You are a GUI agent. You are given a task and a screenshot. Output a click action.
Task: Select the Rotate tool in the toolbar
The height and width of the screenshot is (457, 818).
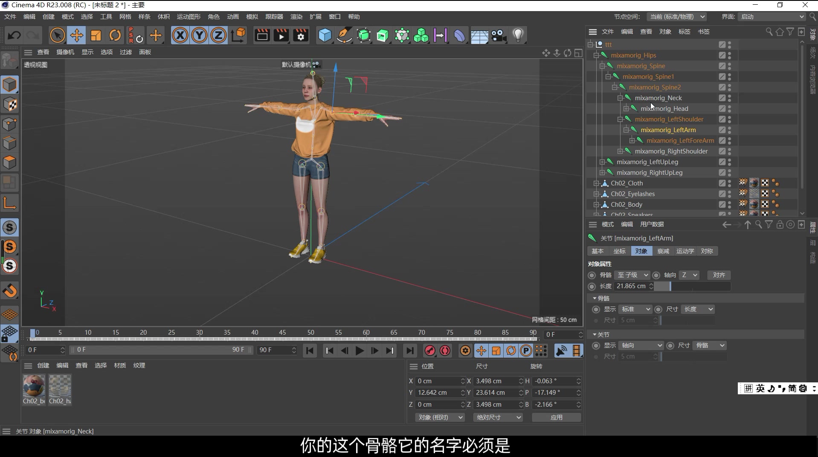point(115,35)
